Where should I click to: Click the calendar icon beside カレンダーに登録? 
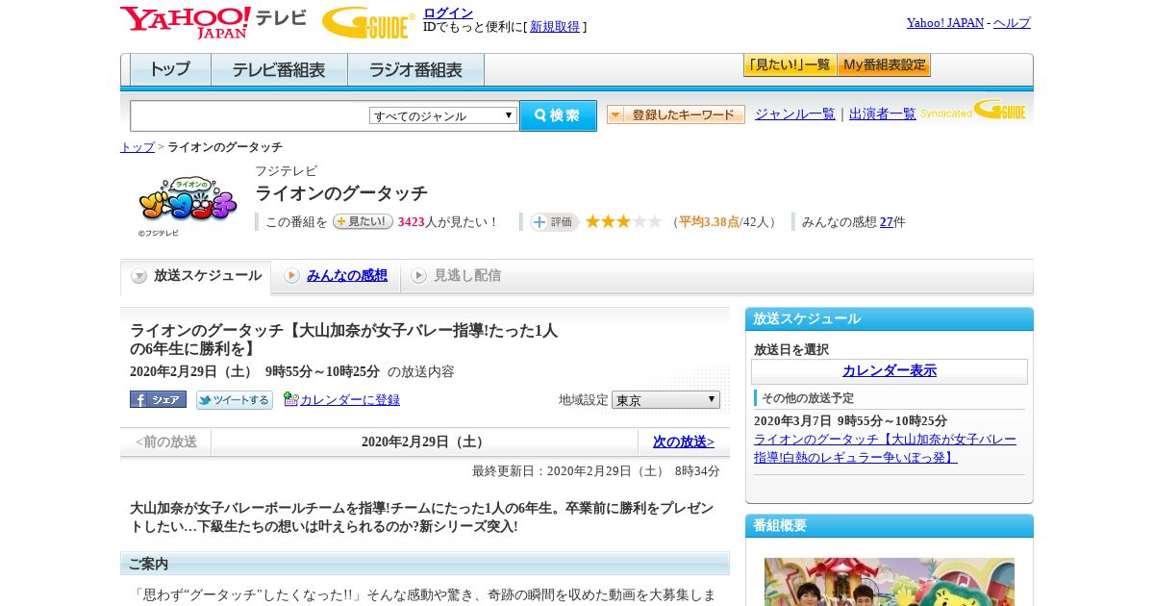point(291,399)
